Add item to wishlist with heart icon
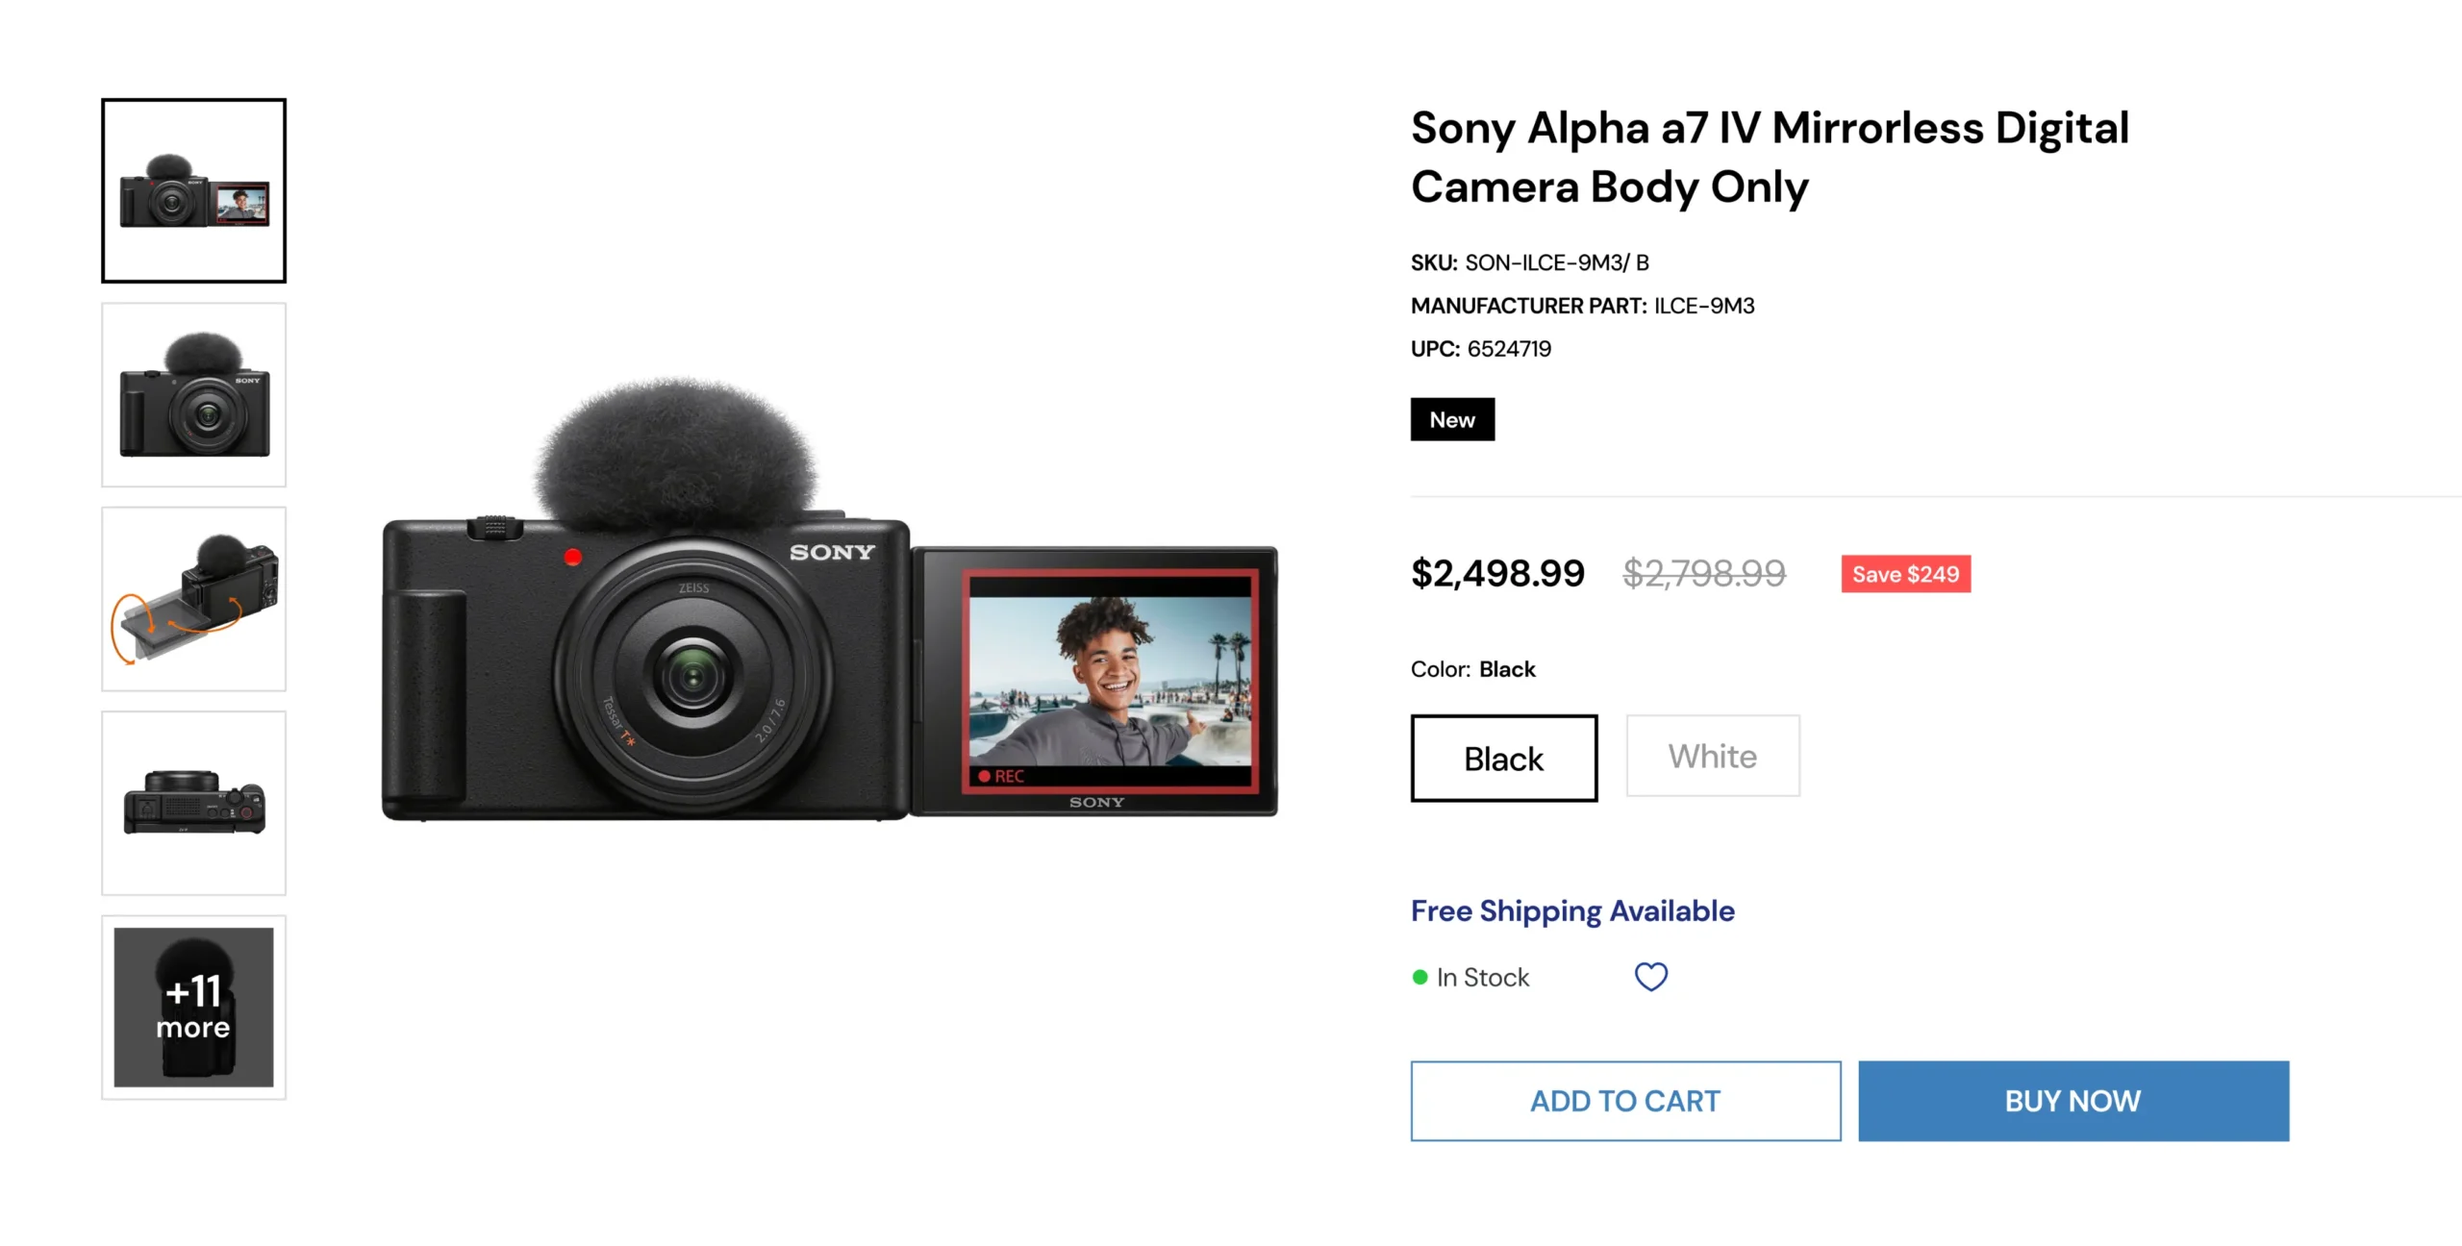The height and width of the screenshot is (1246, 2462). 1651,977
